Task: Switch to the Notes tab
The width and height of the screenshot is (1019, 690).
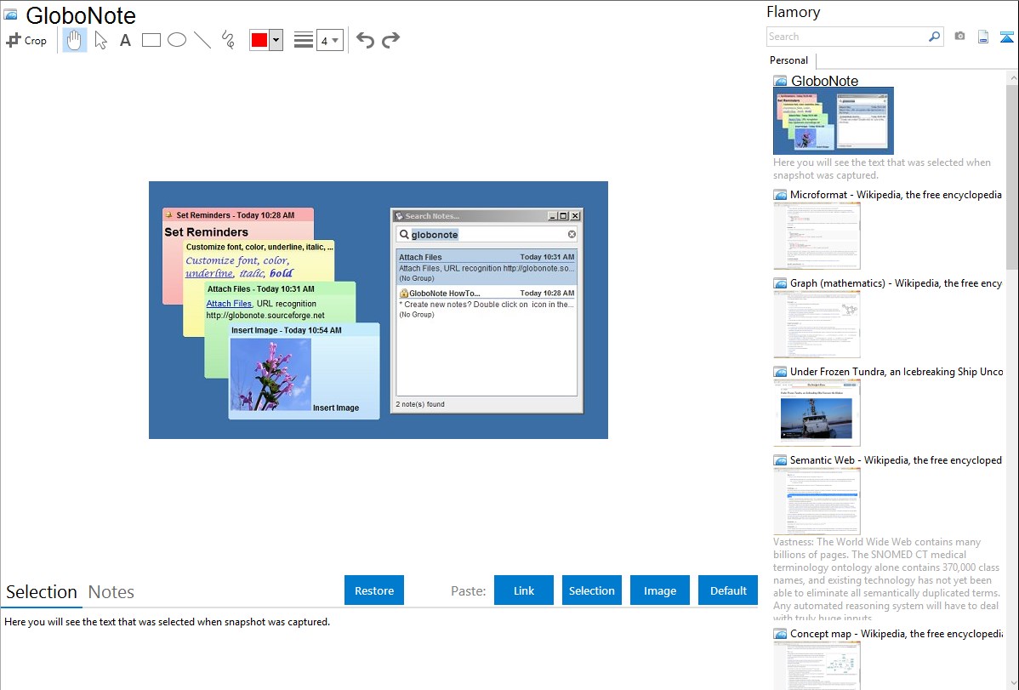Action: (111, 592)
